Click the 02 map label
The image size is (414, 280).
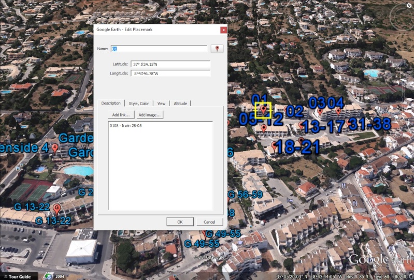295,111
